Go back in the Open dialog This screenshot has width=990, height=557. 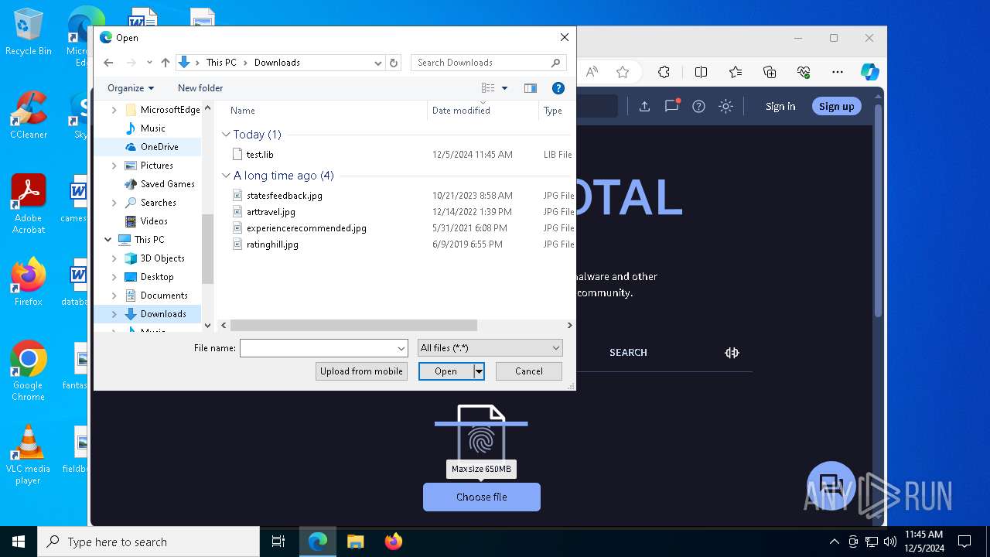(108, 63)
